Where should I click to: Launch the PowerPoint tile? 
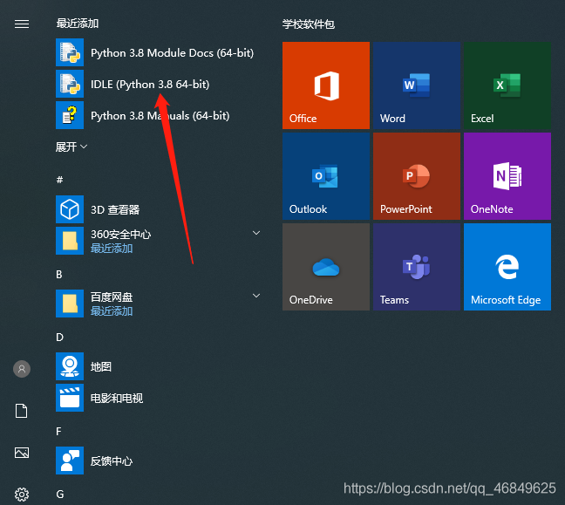click(417, 176)
